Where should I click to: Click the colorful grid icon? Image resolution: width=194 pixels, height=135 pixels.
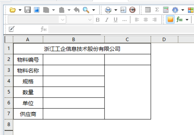[191, 10]
